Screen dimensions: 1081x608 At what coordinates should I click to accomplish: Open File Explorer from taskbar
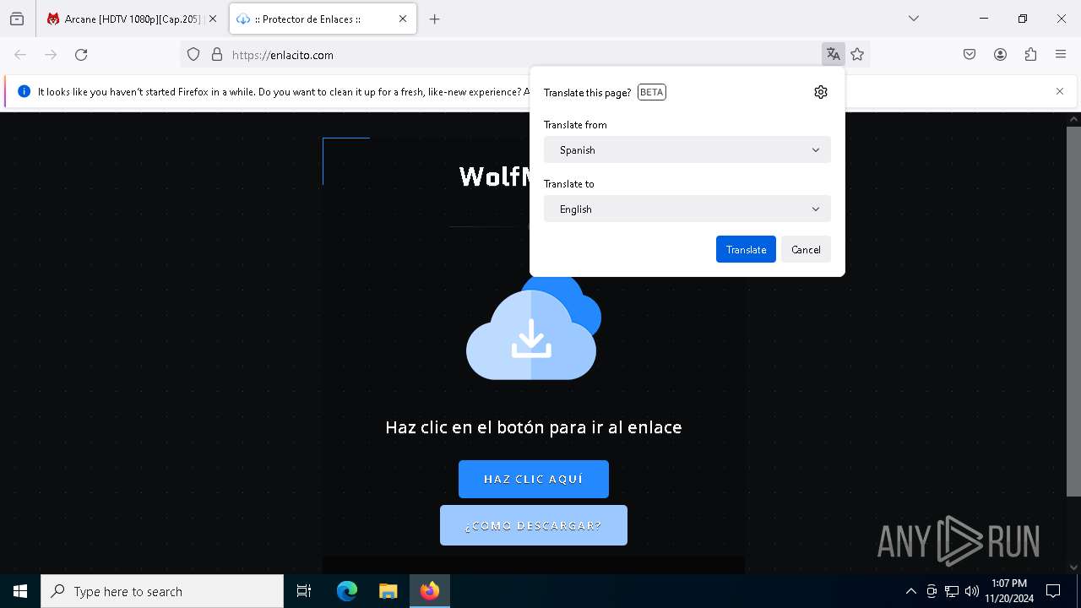tap(388, 591)
